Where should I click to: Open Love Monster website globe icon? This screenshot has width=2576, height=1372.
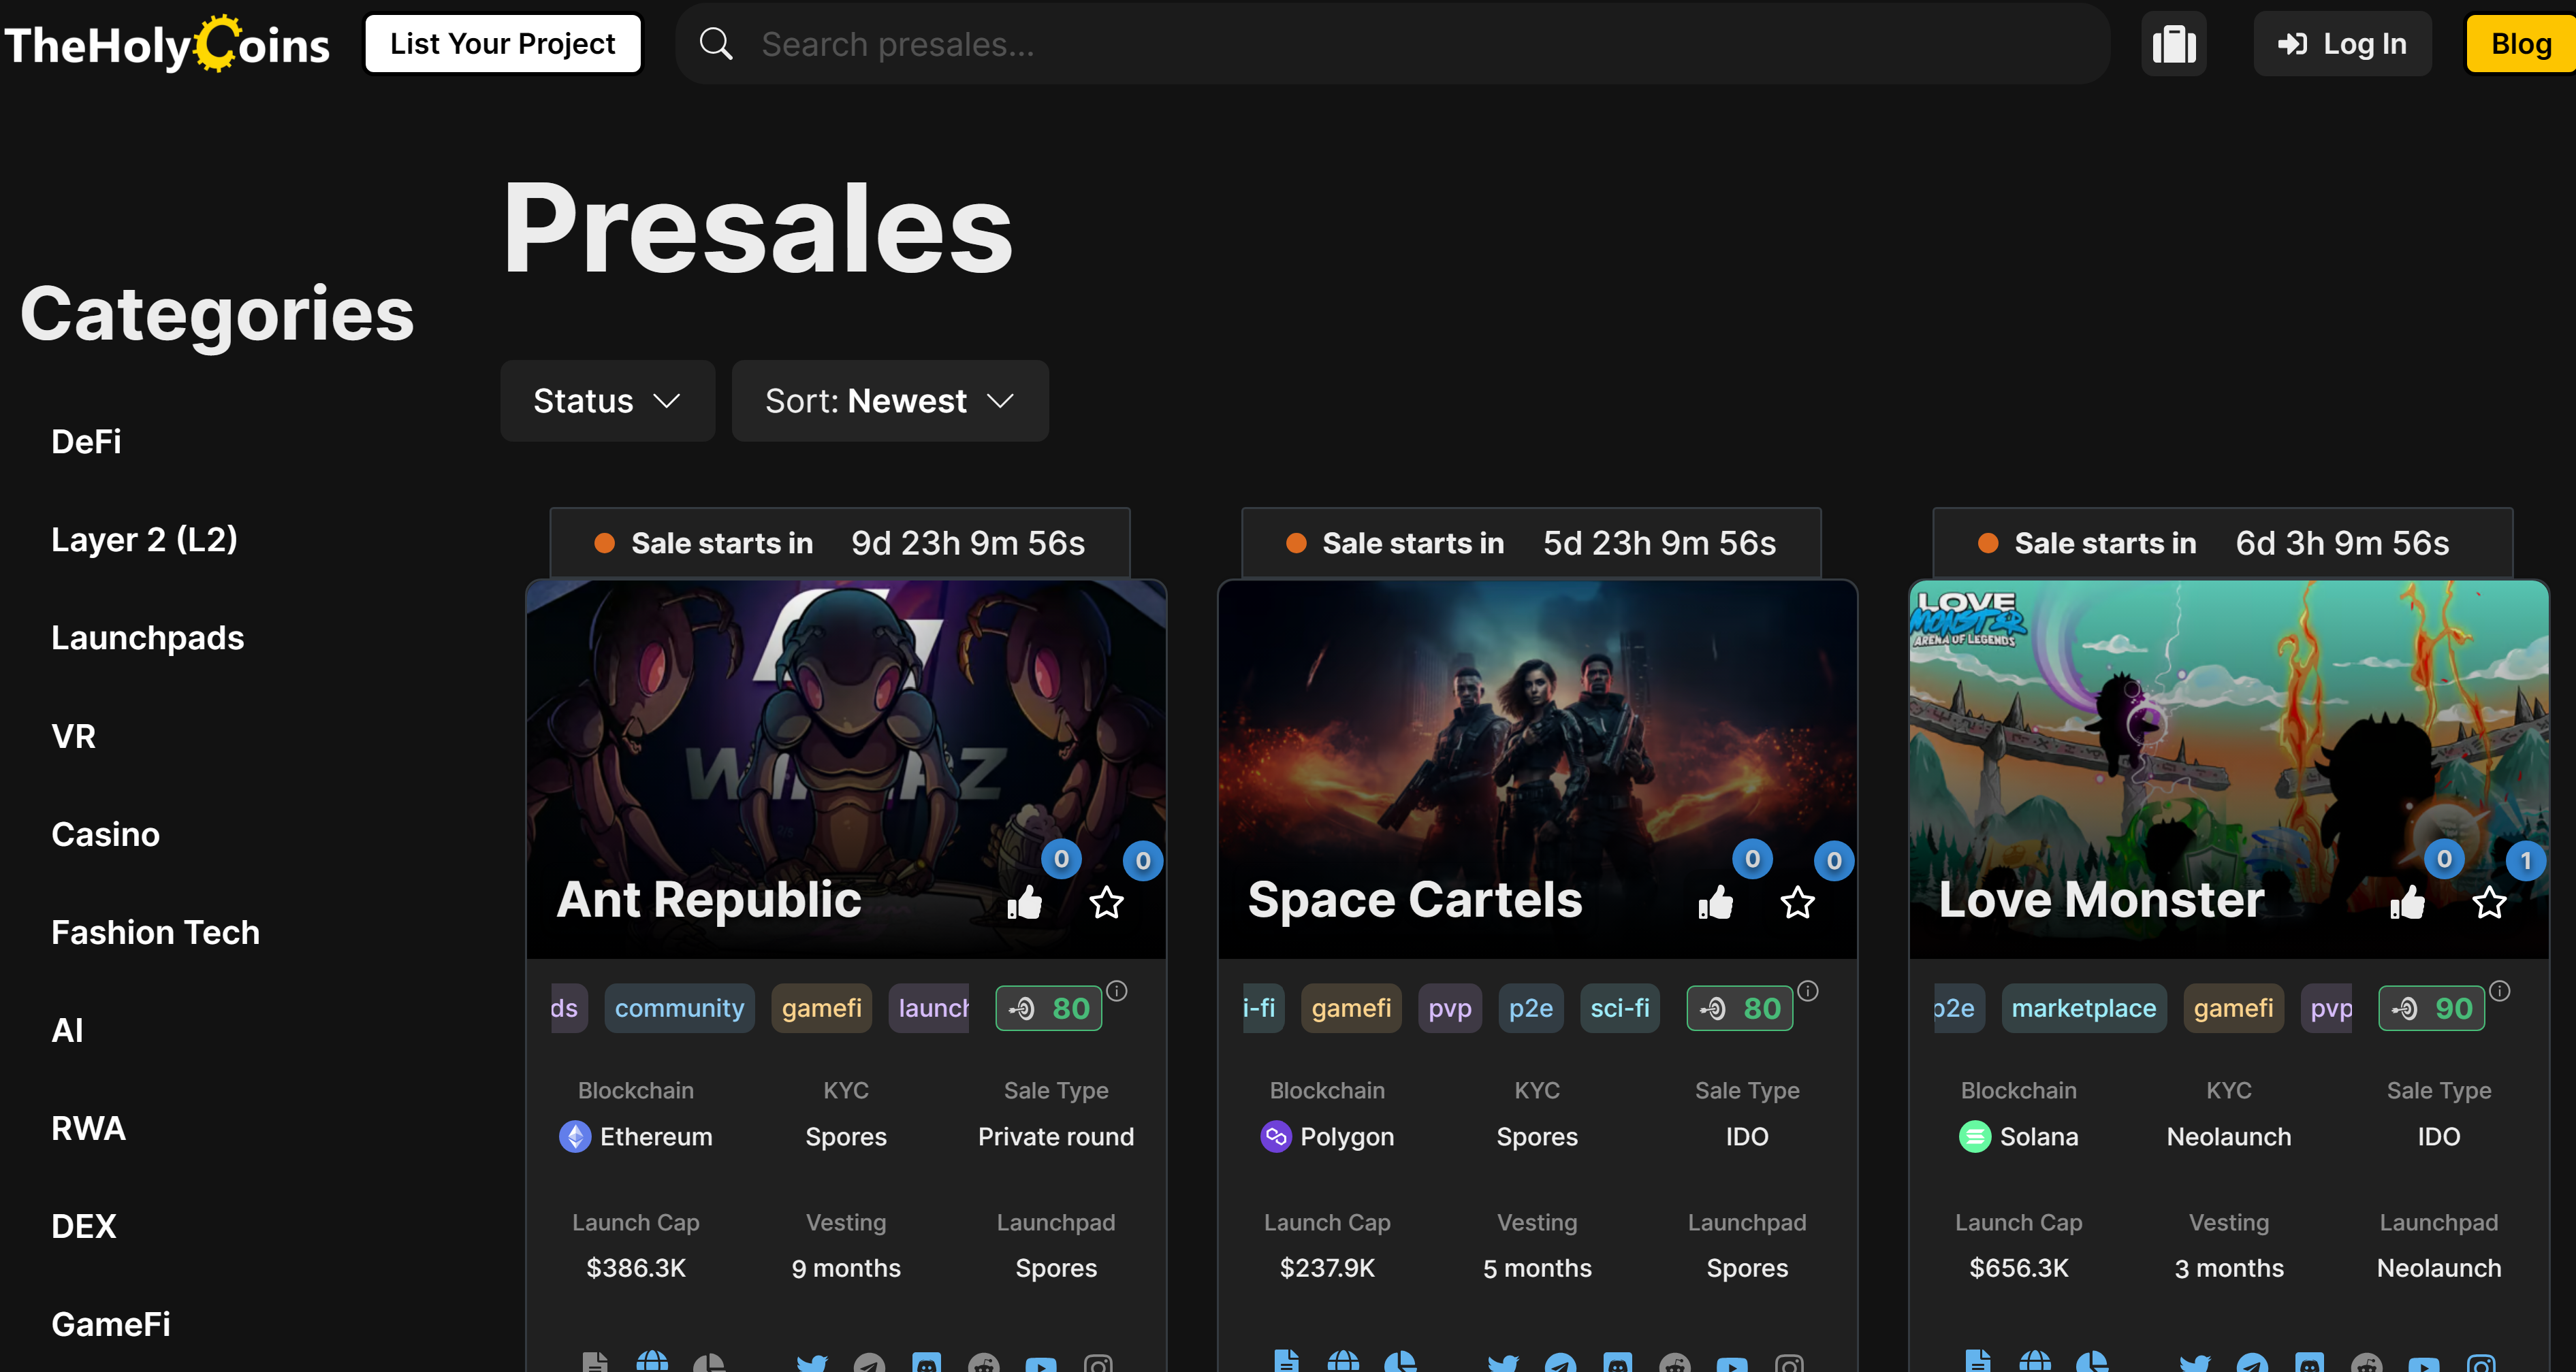tap(2035, 1361)
